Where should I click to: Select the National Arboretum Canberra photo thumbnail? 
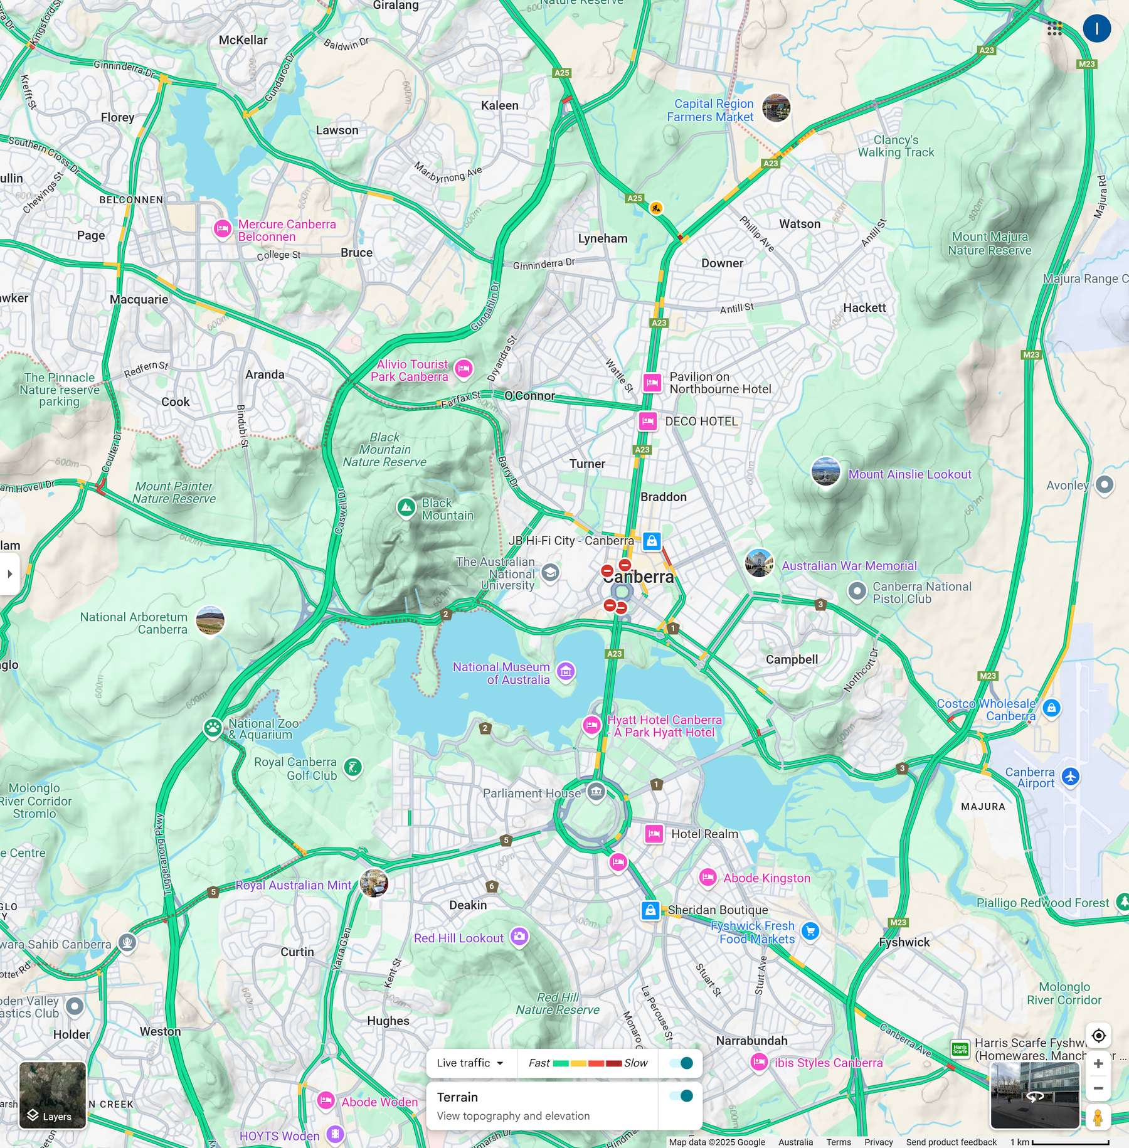210,621
